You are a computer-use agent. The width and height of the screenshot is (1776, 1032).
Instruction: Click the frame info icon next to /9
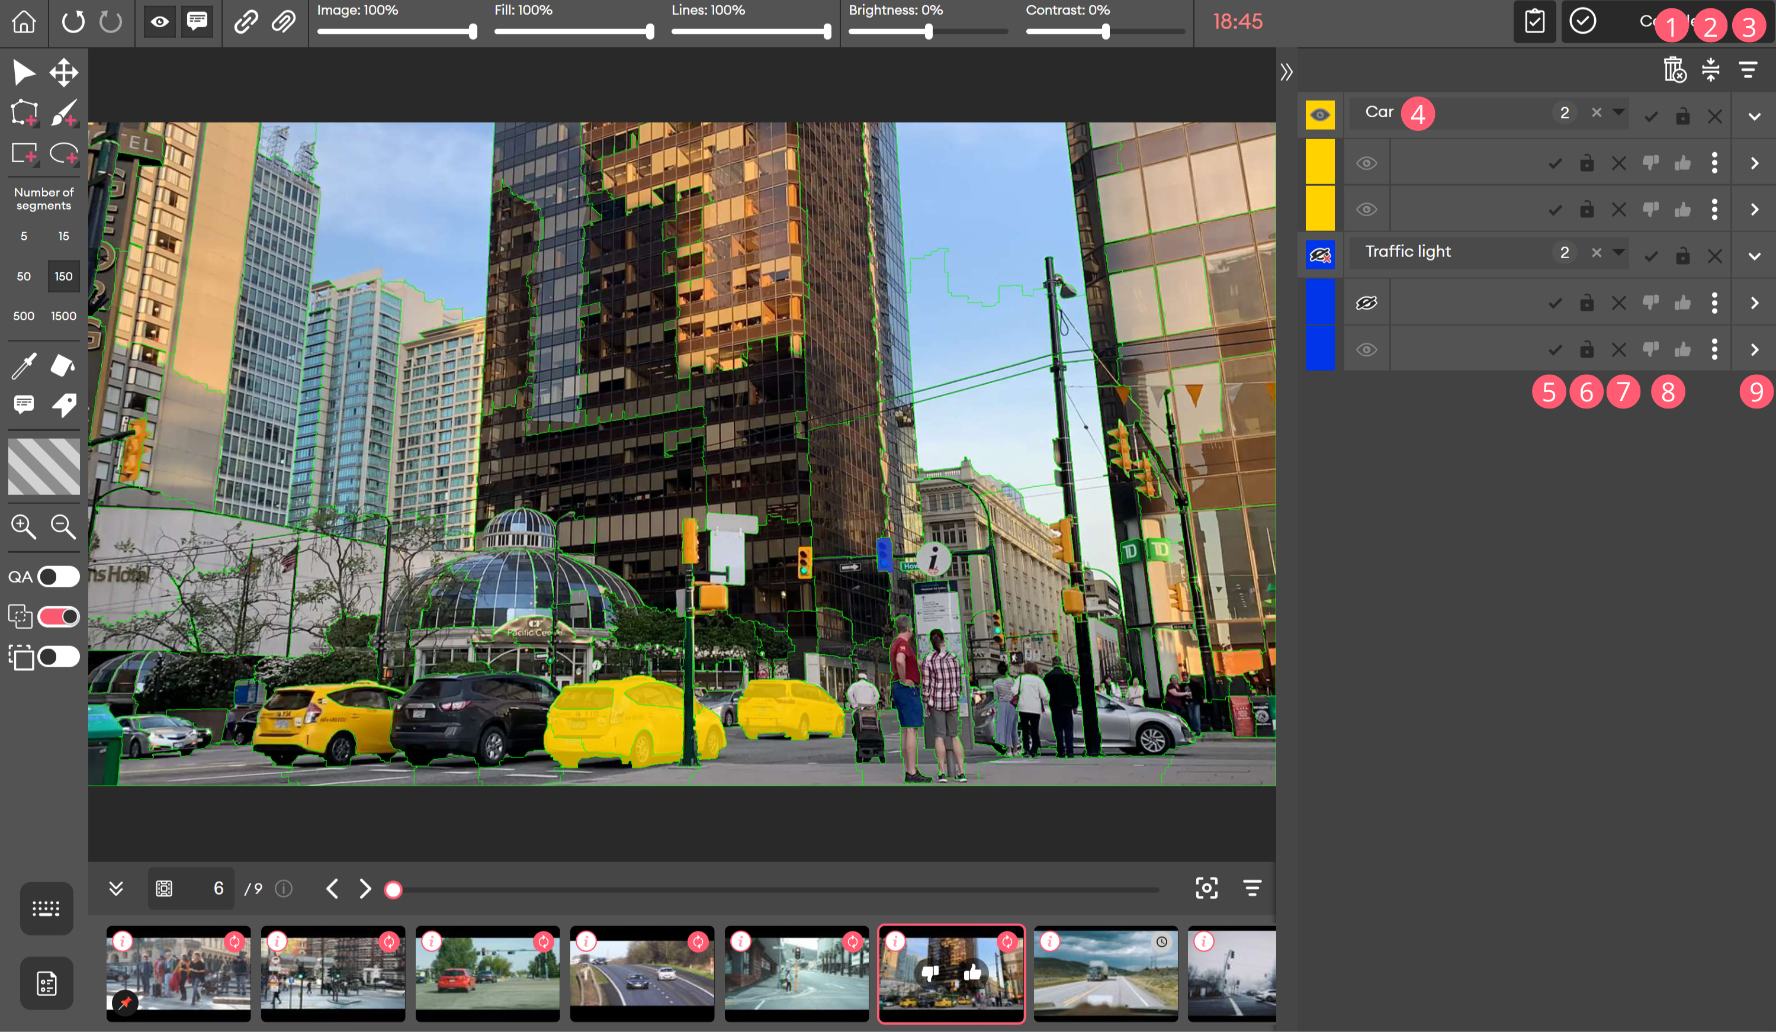click(283, 889)
